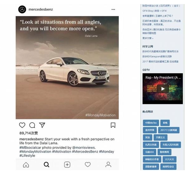
Task: Open the #Lifestyle hashtag in caption
Action: pos(27,155)
